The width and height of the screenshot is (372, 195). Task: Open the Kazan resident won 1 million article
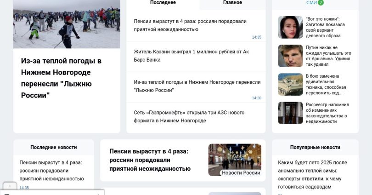(191, 56)
